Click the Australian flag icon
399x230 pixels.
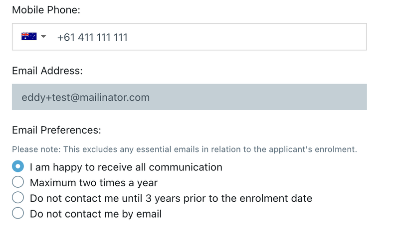point(29,37)
